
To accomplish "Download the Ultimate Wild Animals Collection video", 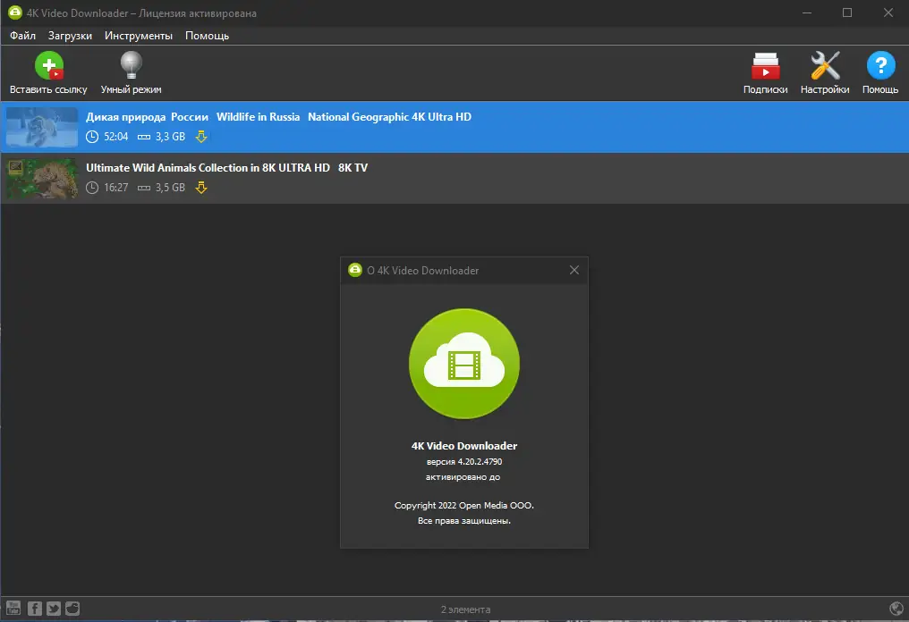I will [200, 188].
